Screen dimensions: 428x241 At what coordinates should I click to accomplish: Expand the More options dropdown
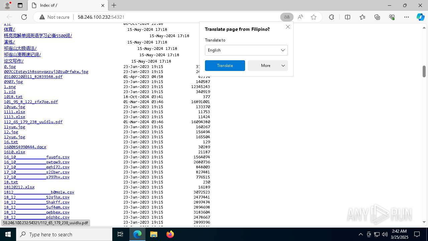coord(267,66)
